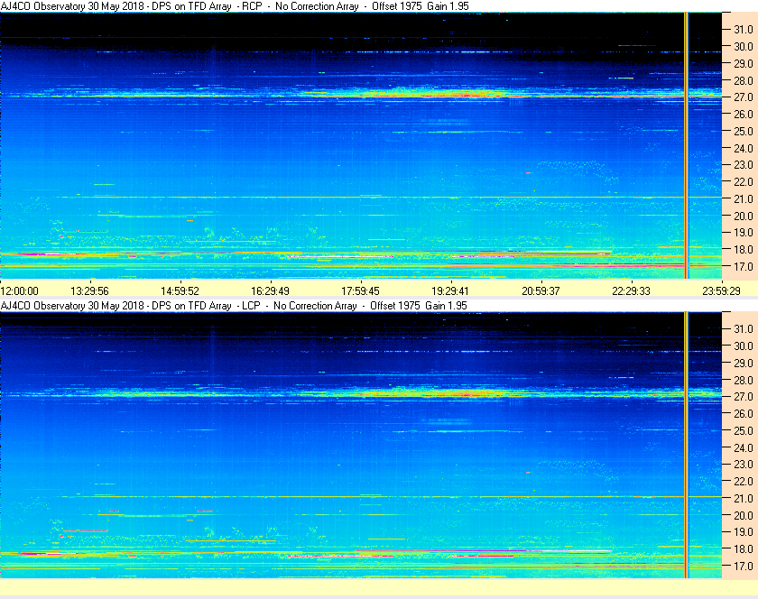Pick 20.0 frequency label in RCP panel
Image resolution: width=758 pixels, height=599 pixels.
click(744, 216)
